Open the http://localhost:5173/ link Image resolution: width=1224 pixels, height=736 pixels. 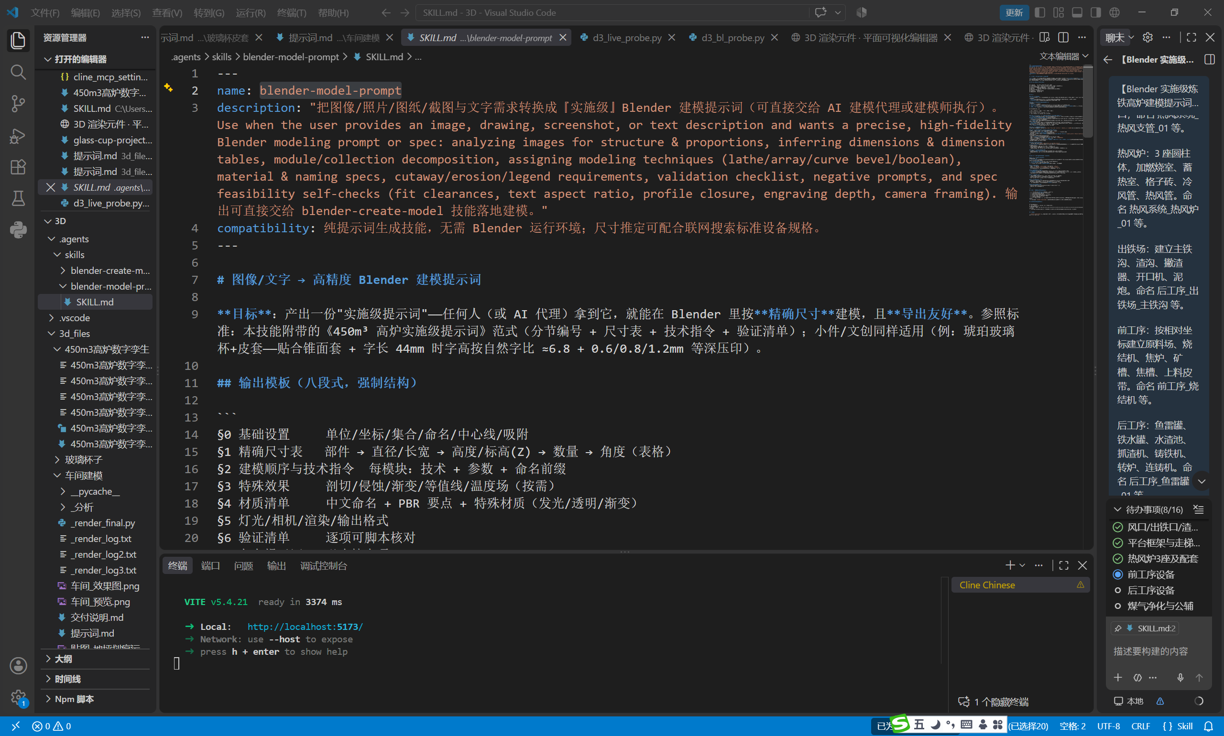coord(305,627)
